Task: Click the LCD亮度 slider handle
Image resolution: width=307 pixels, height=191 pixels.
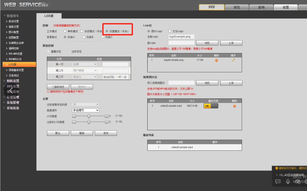Action: (89, 116)
